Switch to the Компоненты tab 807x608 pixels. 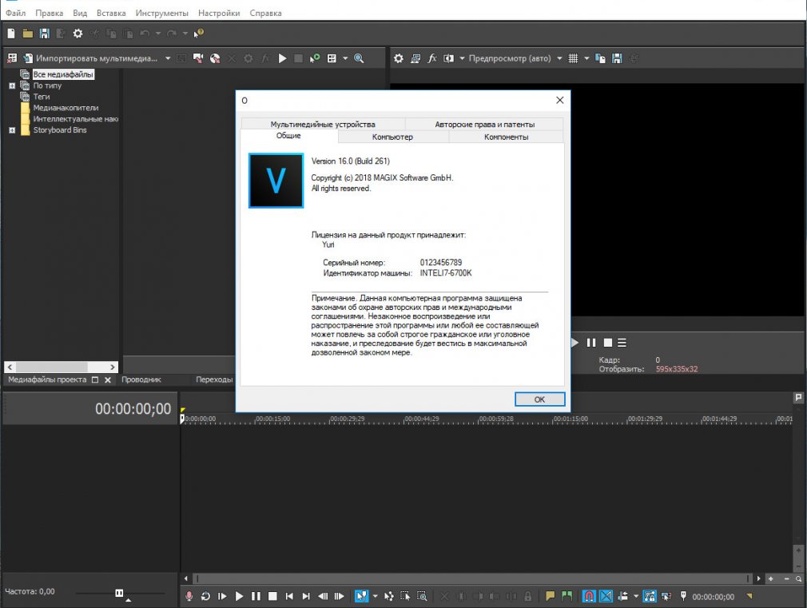[x=506, y=137]
